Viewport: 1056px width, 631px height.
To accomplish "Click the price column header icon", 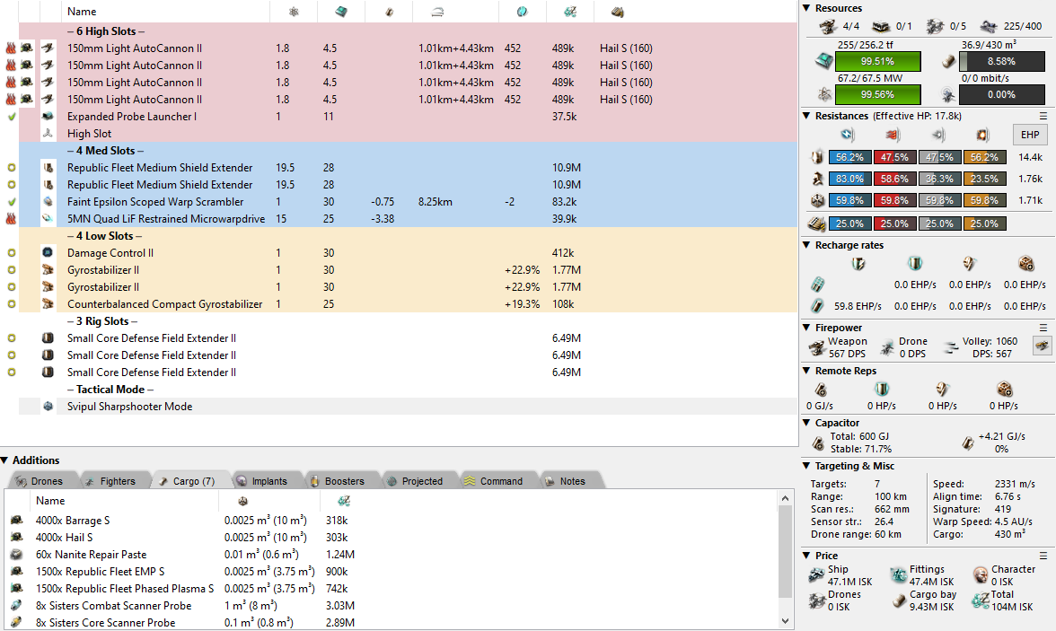I will [x=569, y=12].
